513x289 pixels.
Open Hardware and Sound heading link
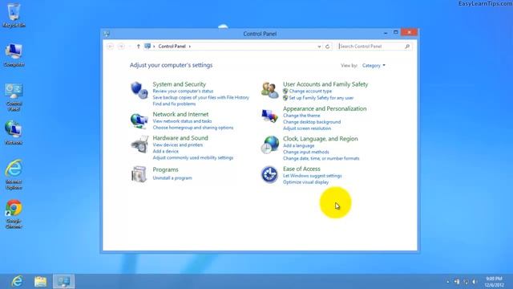click(x=180, y=138)
